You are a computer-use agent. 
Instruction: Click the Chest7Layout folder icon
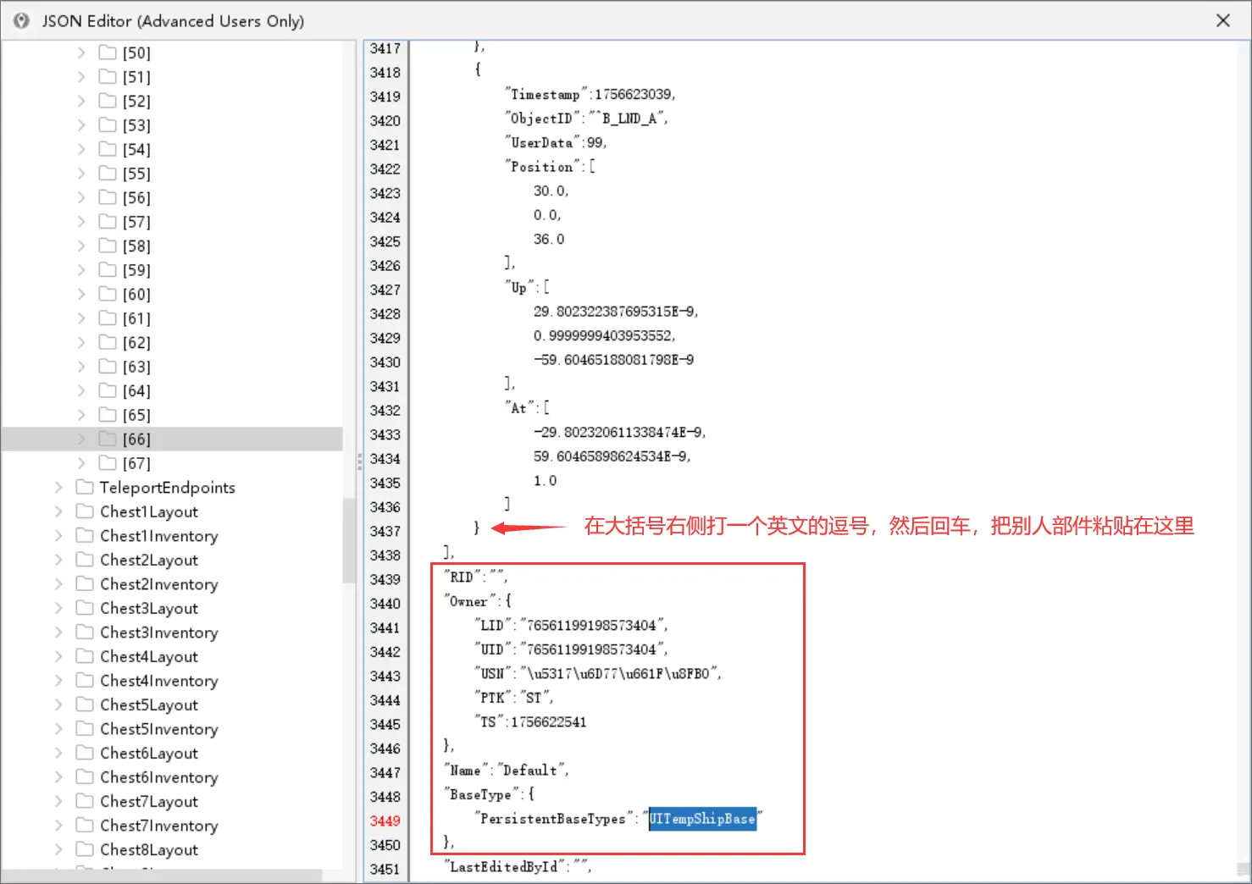(85, 801)
